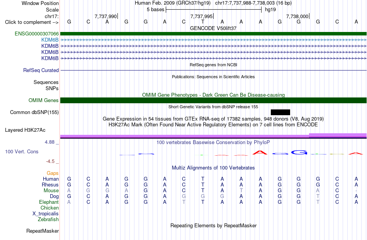Click the T base in the Human row

203,179
